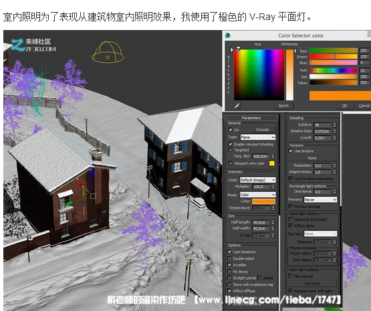Click the V-Ray text in the heading
The width and height of the screenshot is (371, 311).
(262, 17)
